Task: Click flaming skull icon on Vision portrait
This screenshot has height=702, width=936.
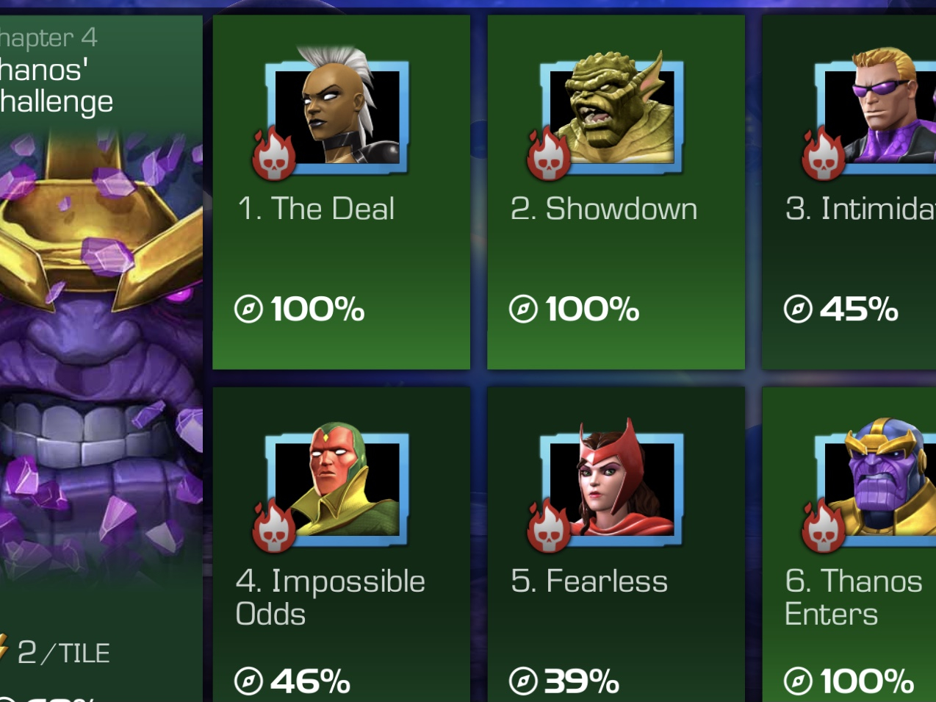Action: click(273, 526)
